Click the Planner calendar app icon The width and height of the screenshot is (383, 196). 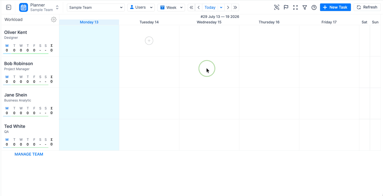pyautogui.click(x=24, y=7)
